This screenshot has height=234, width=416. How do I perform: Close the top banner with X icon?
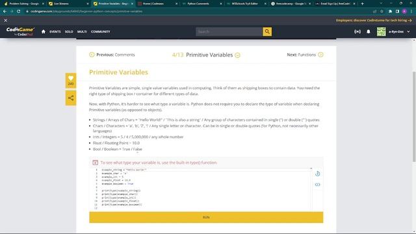(x=6, y=20)
